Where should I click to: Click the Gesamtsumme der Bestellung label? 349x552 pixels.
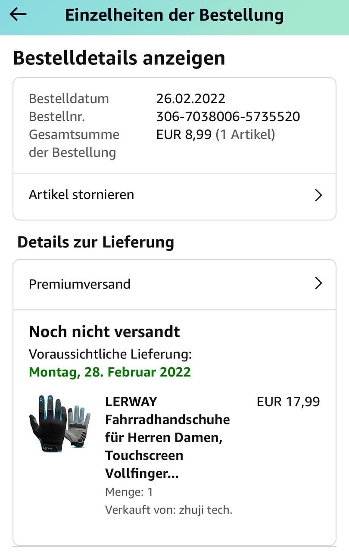pos(74,143)
